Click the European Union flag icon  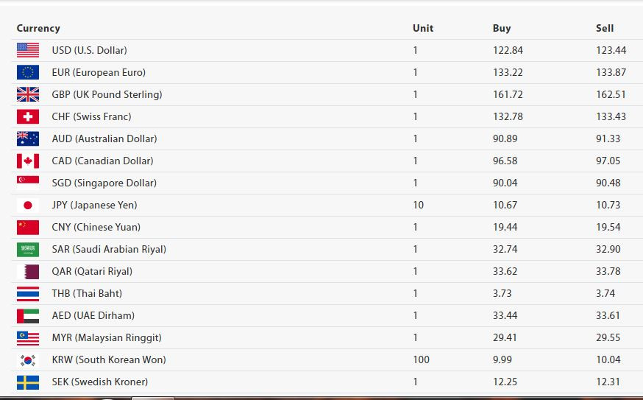[28, 72]
